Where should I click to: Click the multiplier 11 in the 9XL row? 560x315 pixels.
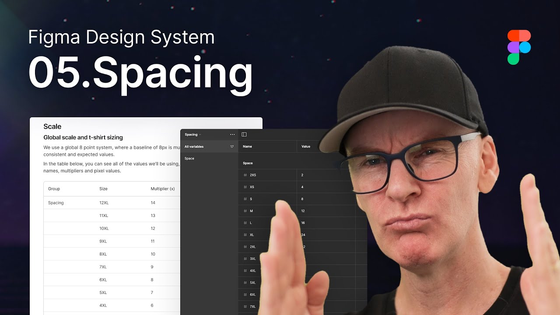(x=153, y=241)
